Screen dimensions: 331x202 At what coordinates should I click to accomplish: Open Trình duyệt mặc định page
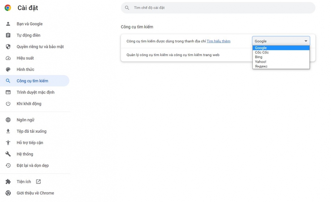click(35, 92)
